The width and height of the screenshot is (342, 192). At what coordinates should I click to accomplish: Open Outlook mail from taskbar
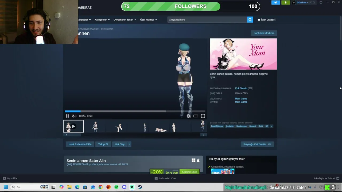[93, 187]
